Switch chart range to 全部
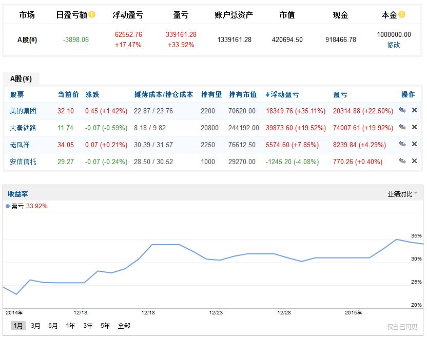The image size is (427, 339). [x=124, y=326]
